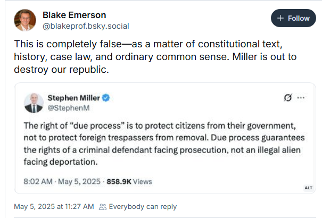Open the Blake Emerson display name
Screen dimensions: 322x218
[x=74, y=15]
